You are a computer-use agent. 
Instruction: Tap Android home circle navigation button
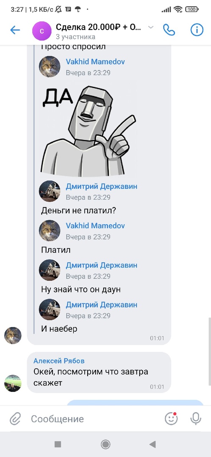point(105,444)
